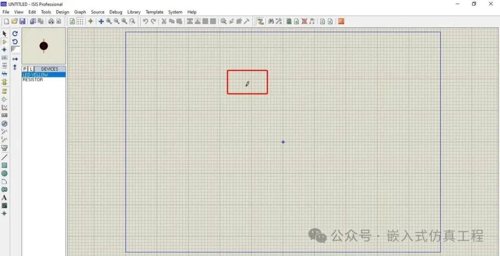Open the File menu

pos(6,12)
